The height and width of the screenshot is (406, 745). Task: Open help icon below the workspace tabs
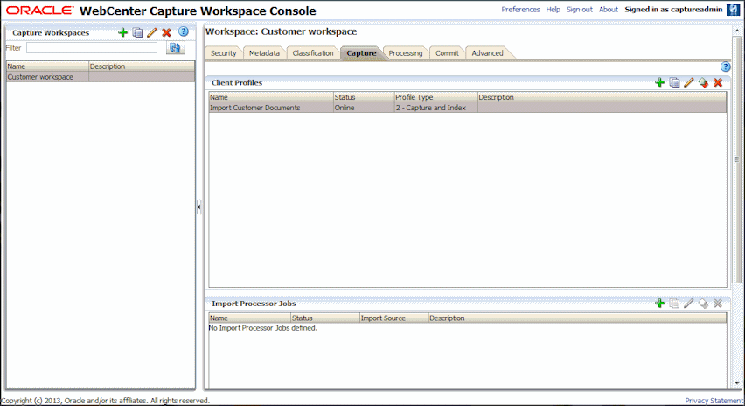pos(725,66)
